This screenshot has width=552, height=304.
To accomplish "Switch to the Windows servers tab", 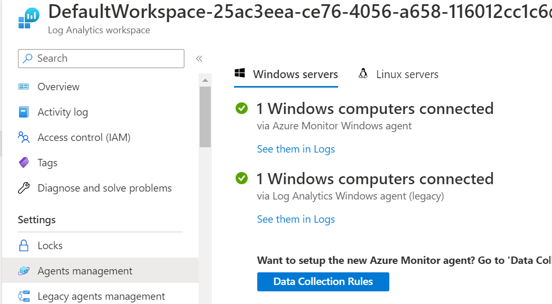I will (286, 74).
